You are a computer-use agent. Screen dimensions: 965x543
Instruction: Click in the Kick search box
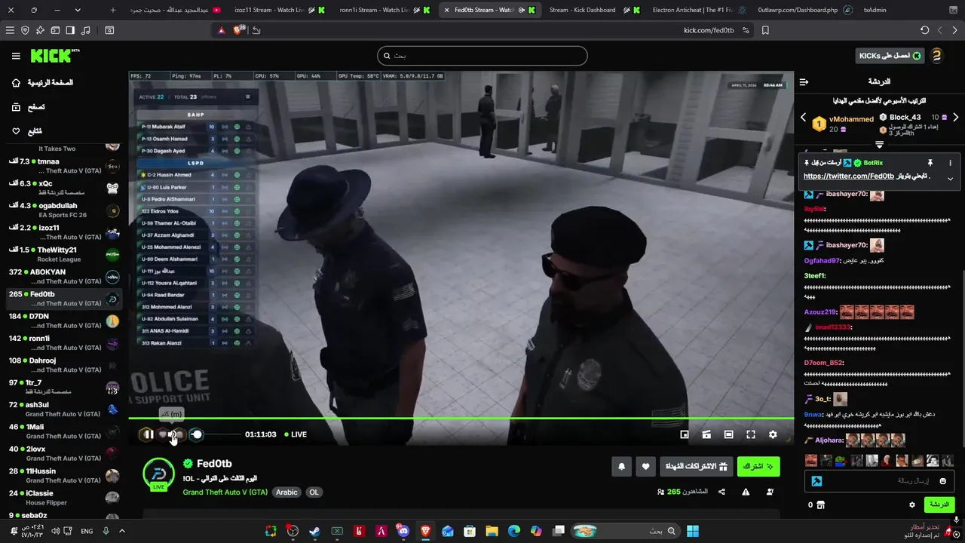click(482, 56)
